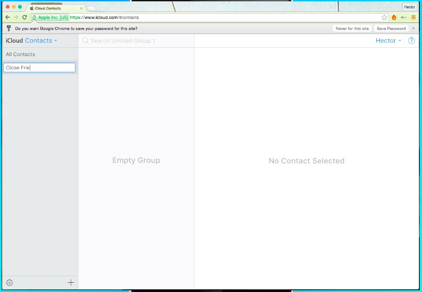
Task: Close the iCloud Contacts tab
Action: click(x=81, y=8)
